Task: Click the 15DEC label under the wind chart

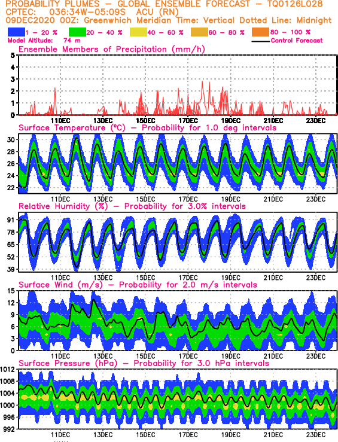Action: pos(145,356)
